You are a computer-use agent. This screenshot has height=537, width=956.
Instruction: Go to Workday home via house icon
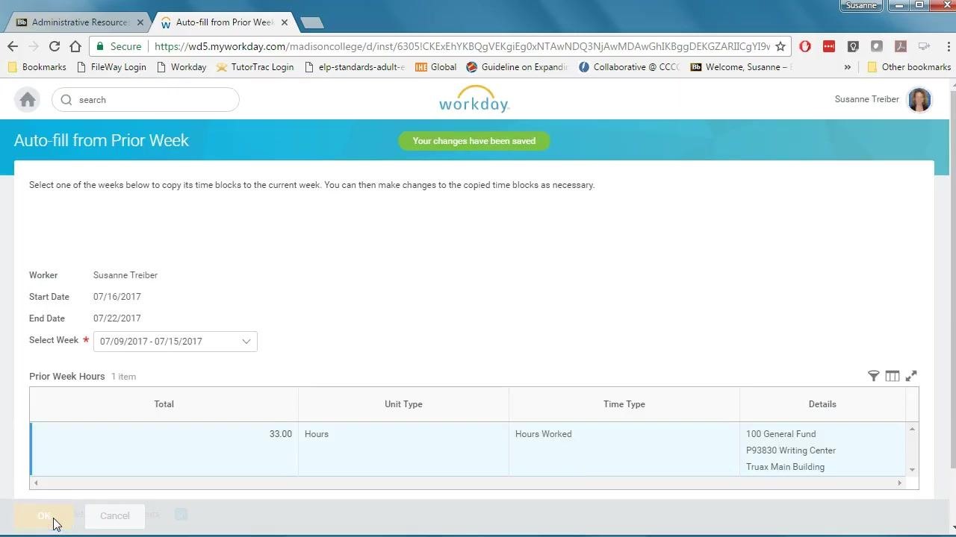[x=28, y=100]
